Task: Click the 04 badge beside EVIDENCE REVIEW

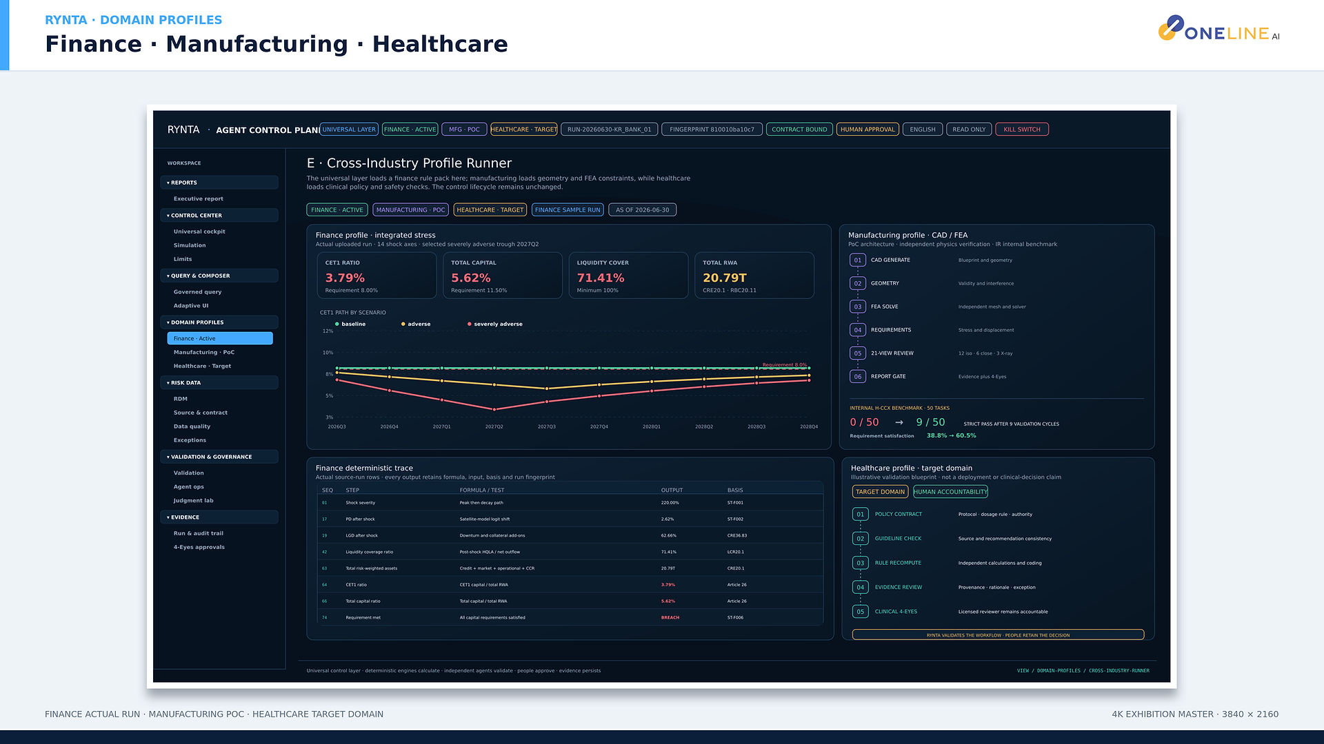Action: point(861,588)
